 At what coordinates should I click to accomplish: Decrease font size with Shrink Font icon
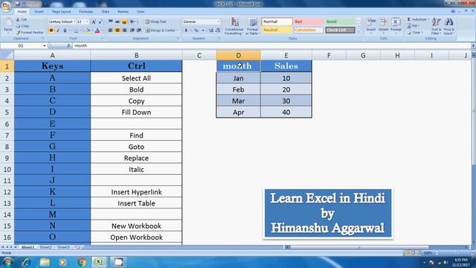point(100,22)
